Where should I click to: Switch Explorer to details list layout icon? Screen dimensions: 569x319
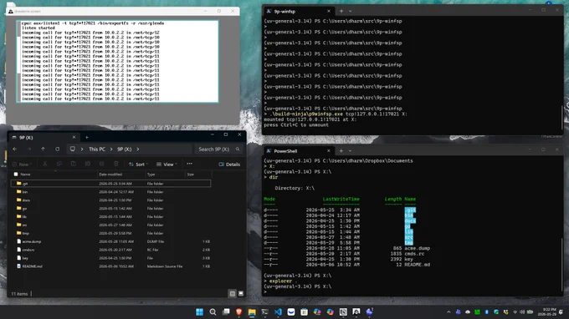click(233, 294)
